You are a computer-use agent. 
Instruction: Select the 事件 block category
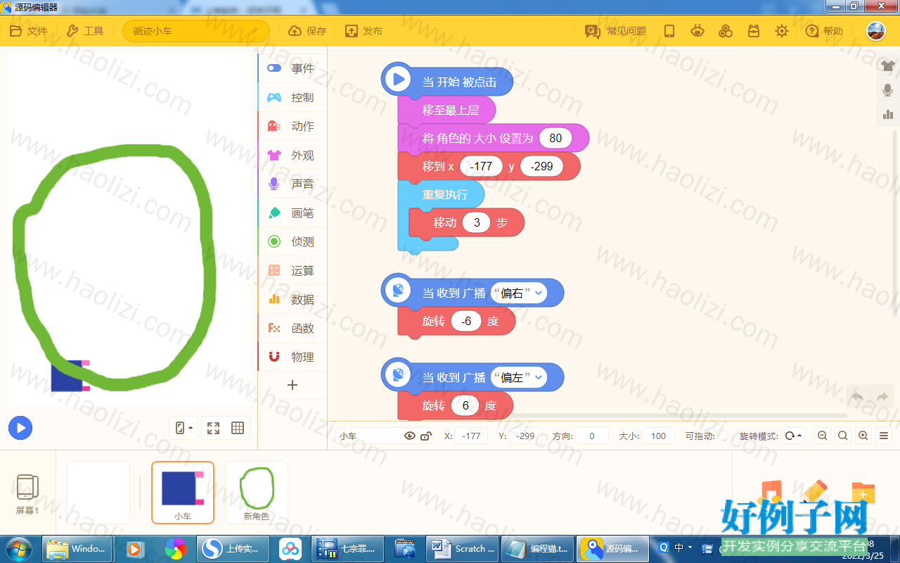[x=292, y=68]
